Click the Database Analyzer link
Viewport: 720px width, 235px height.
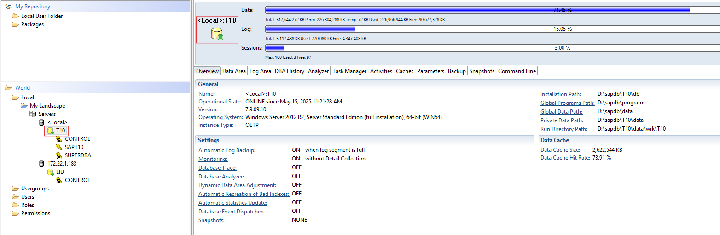221,177
